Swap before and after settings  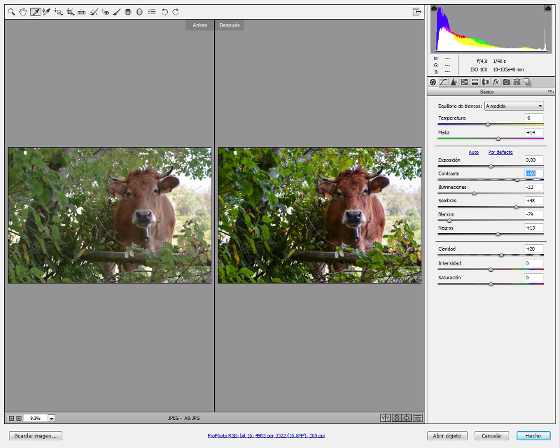tap(396, 418)
